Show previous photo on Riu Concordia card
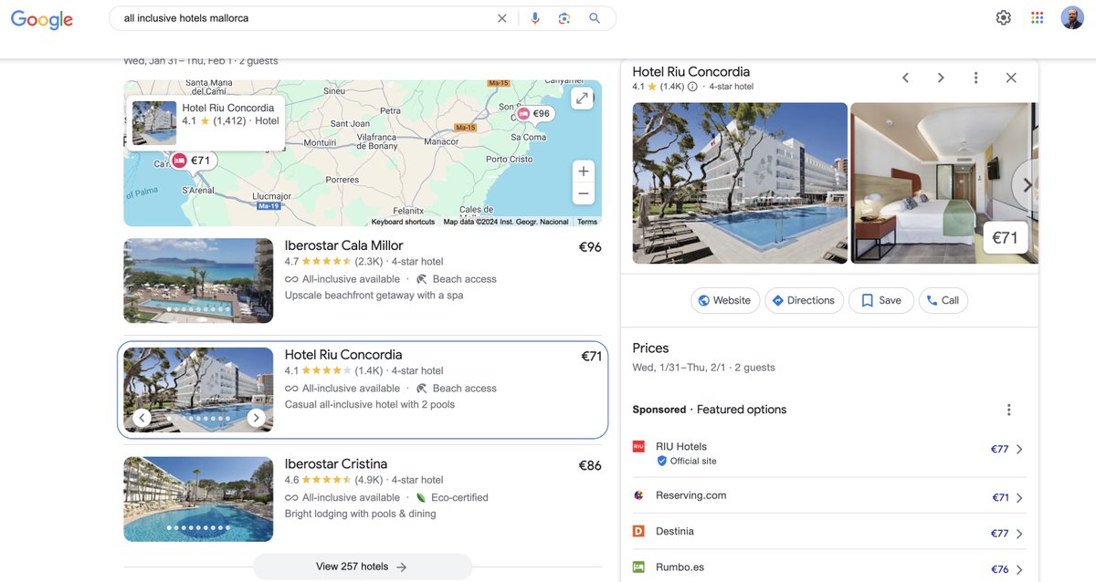 tap(142, 418)
